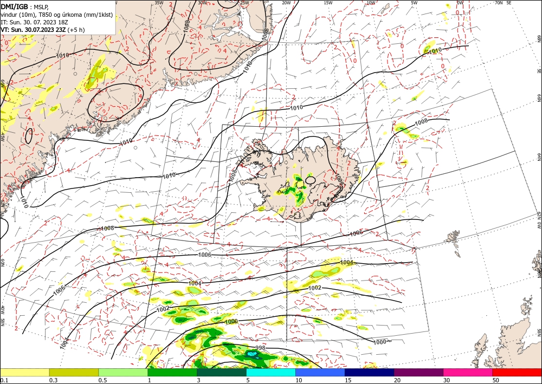Screen dimensions: 542x384
Task: Click the "35W" longitude label
Action: (x=159, y=3)
